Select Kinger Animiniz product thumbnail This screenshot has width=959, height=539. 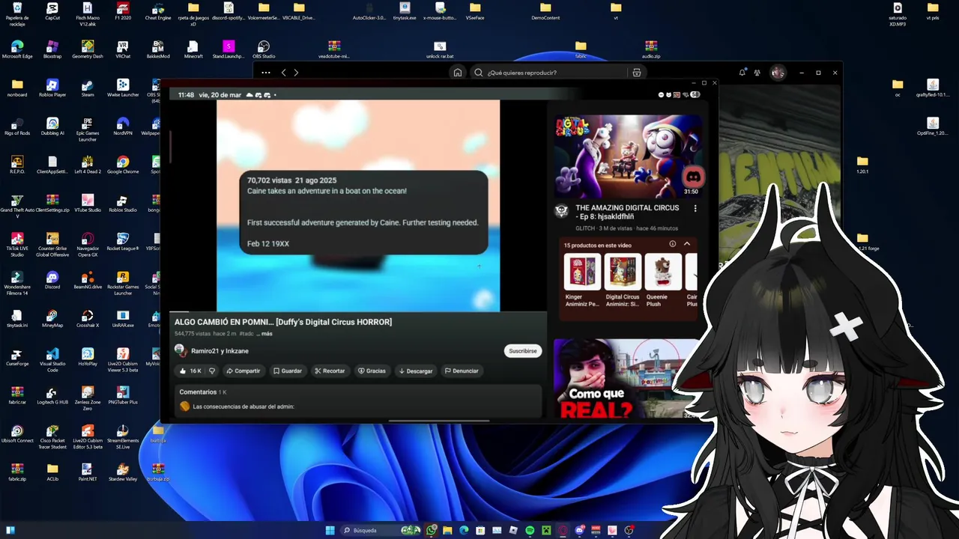click(582, 272)
